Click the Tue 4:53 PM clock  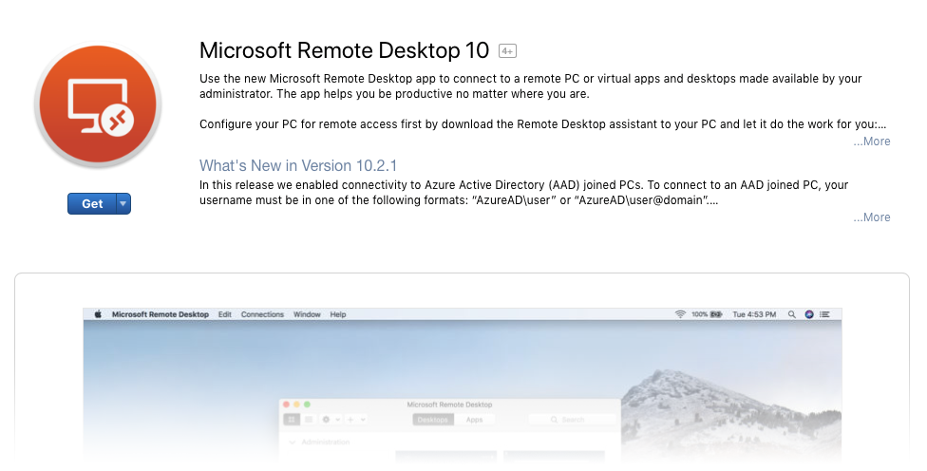[x=754, y=314]
